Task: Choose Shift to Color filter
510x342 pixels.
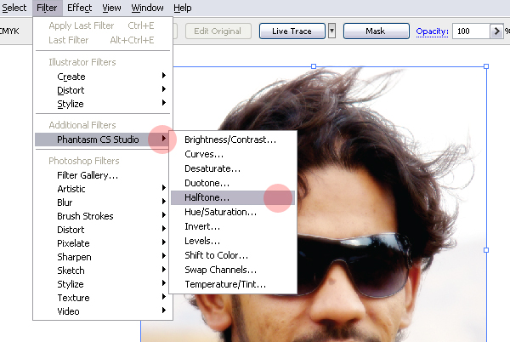Action: pos(233,255)
